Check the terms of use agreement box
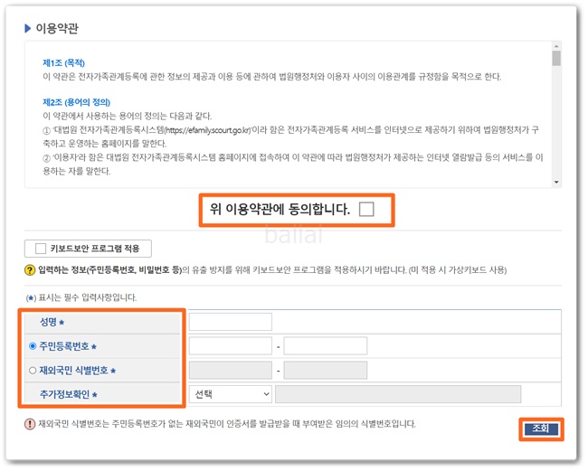 [x=366, y=209]
